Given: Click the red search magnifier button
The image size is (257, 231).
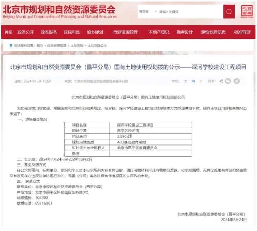Looking at the screenshot, I should pyautogui.click(x=229, y=11).
